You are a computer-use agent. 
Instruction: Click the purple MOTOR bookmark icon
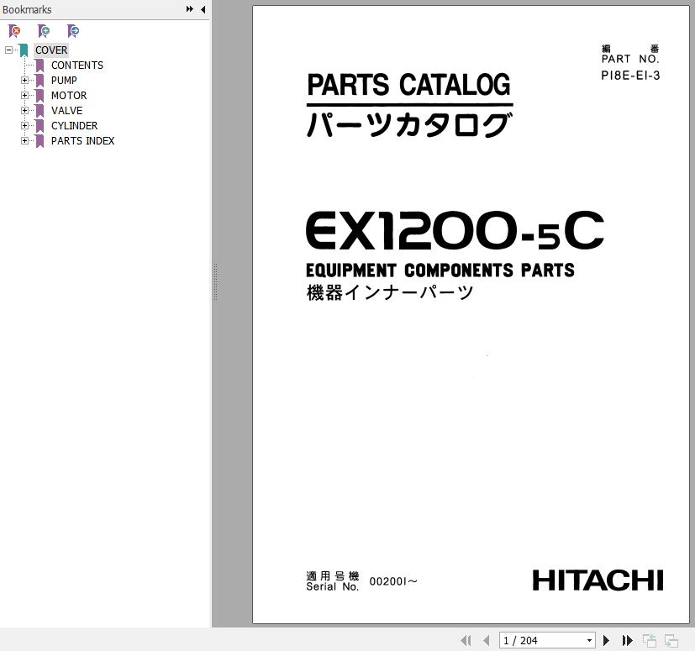pos(39,95)
